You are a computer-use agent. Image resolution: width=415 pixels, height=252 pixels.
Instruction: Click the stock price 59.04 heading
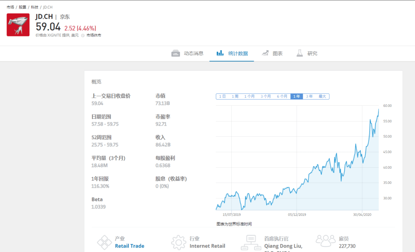pyautogui.click(x=48, y=27)
